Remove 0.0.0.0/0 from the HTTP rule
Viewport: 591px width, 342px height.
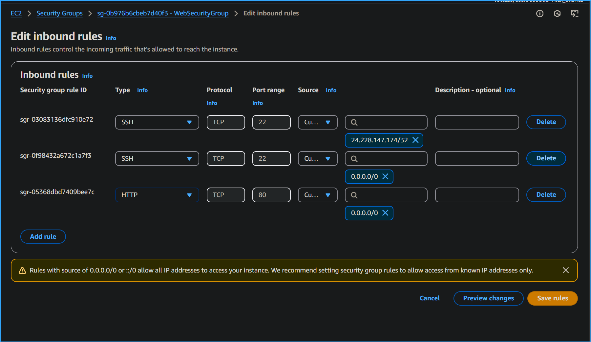pyautogui.click(x=385, y=213)
